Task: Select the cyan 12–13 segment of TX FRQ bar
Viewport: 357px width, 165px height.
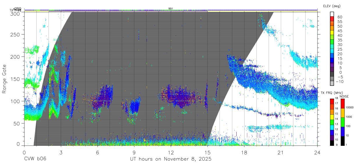Action: pyautogui.click(x=332, y=127)
